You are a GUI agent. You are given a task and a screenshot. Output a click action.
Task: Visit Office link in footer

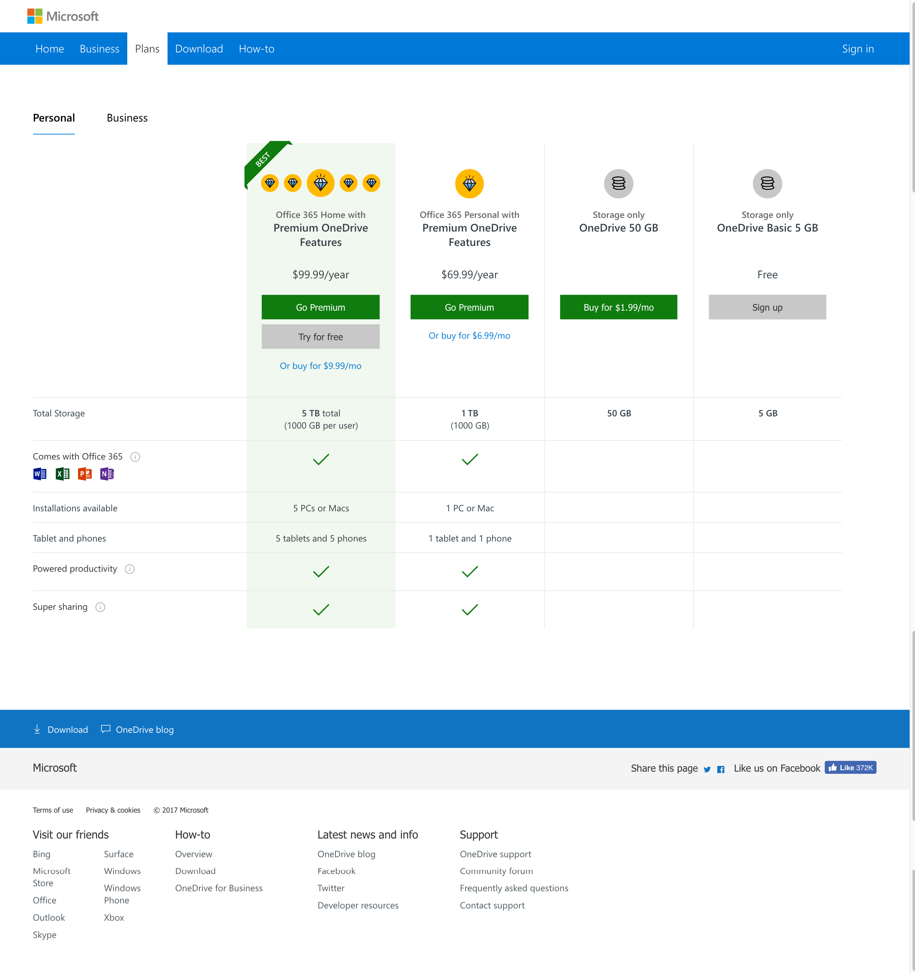pos(45,900)
